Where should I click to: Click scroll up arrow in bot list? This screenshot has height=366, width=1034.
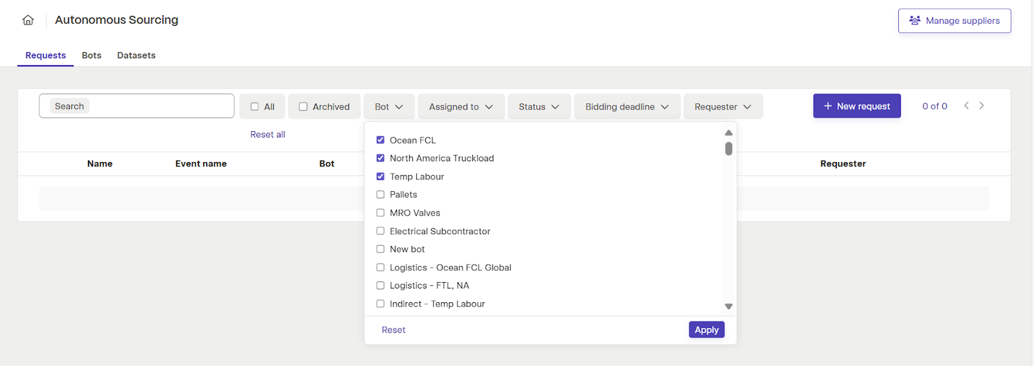point(728,132)
